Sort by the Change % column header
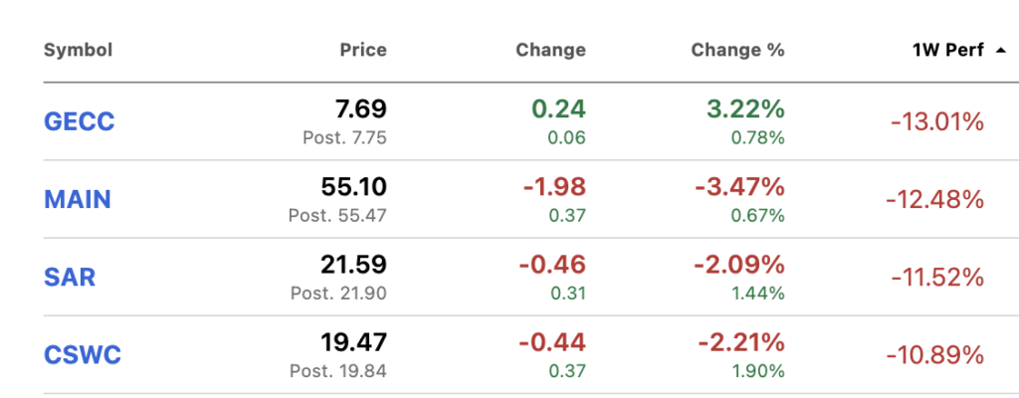The height and width of the screenshot is (398, 1019). click(737, 50)
